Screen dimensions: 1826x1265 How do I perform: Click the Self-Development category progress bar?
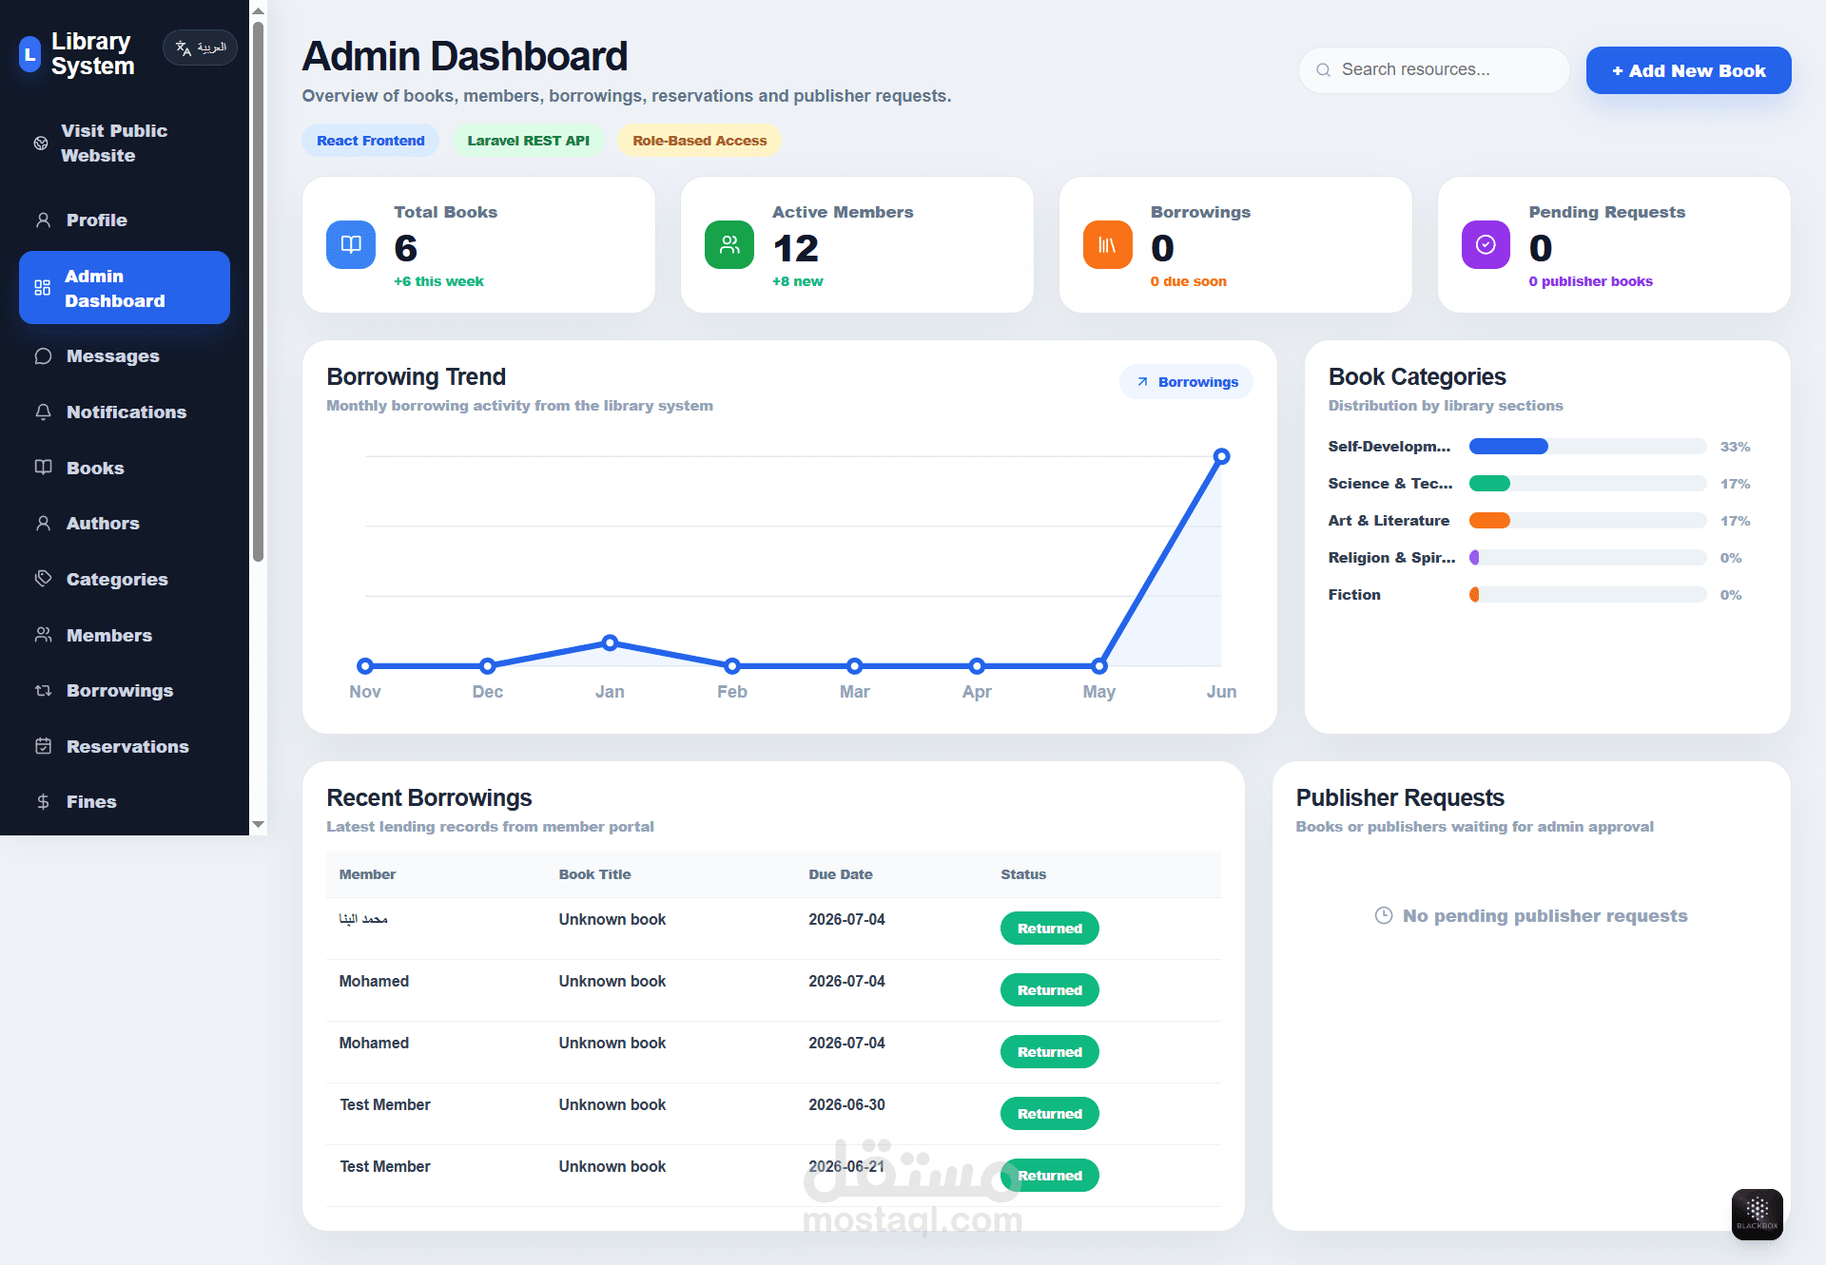(x=1587, y=447)
